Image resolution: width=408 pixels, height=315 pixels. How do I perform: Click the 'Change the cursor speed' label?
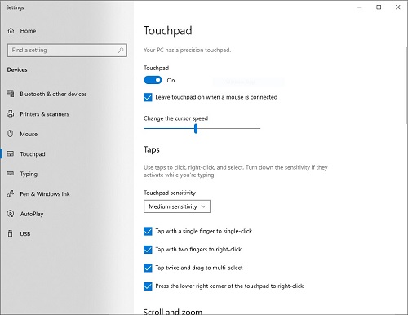point(175,118)
